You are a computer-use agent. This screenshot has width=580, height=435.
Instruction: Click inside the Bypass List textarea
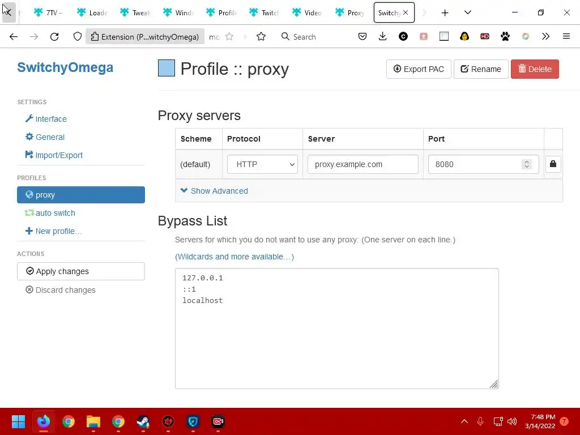pos(337,329)
